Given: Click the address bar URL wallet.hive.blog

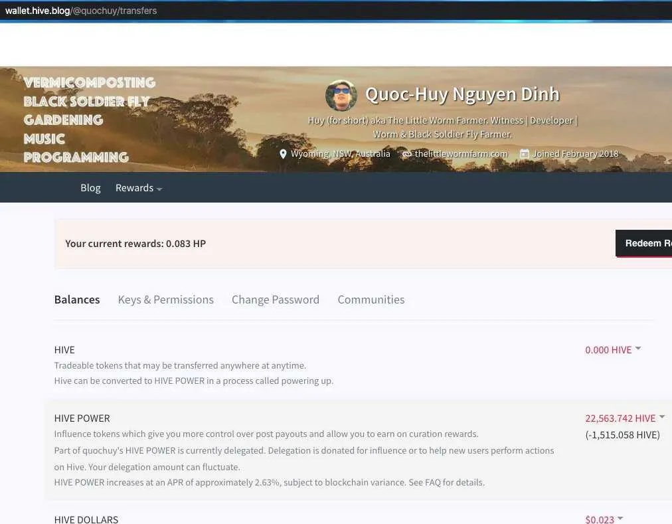Looking at the screenshot, I should coord(80,11).
